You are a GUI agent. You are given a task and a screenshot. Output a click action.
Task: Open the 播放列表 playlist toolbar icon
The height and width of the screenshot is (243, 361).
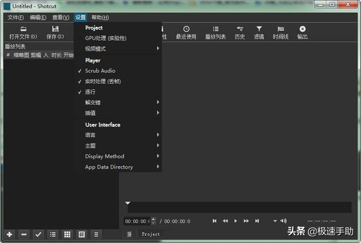215,32
